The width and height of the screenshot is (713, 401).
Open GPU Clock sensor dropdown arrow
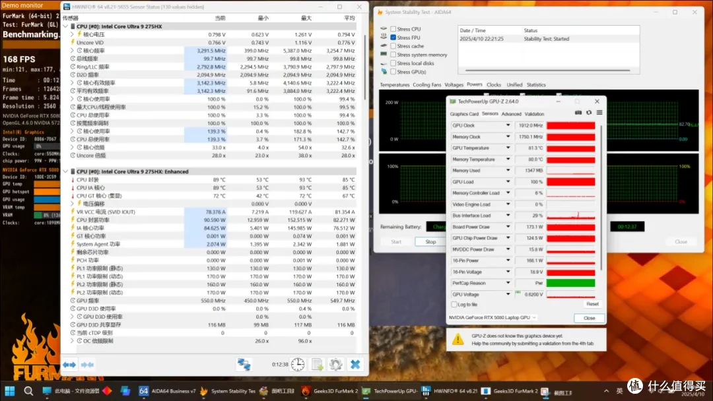point(508,125)
